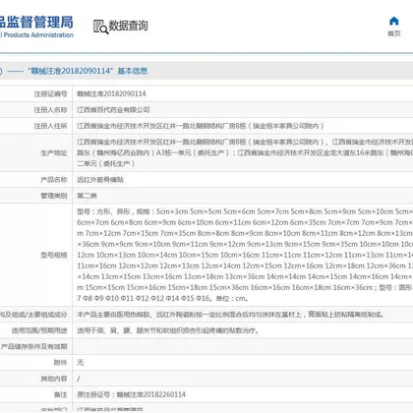Select management category value 第二类

(87, 196)
